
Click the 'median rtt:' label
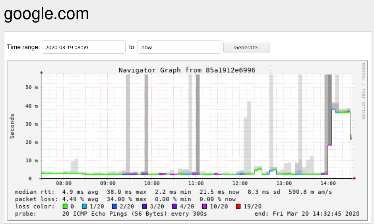coord(35,192)
